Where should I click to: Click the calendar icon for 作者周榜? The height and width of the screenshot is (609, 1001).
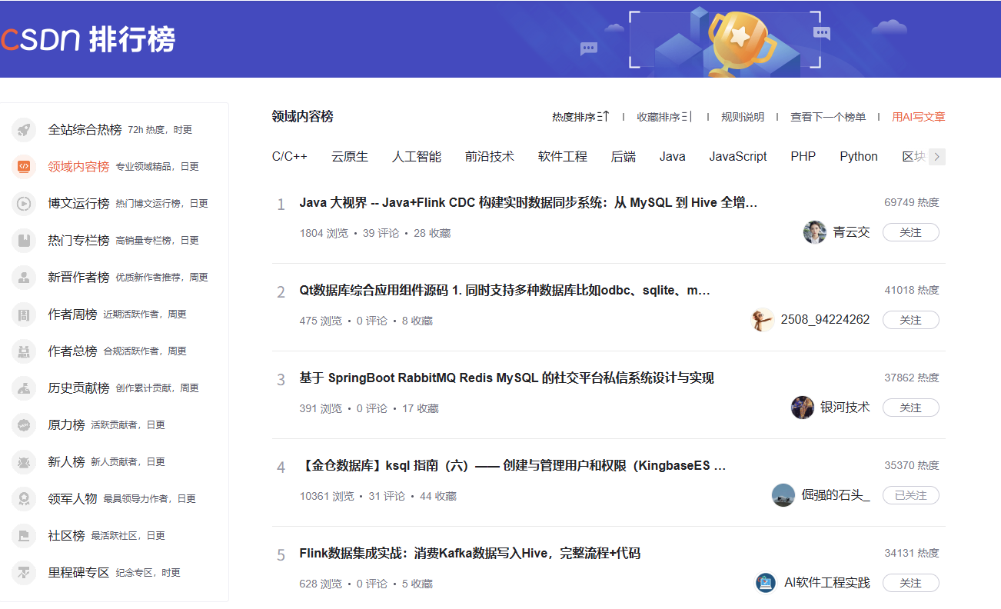pos(24,314)
